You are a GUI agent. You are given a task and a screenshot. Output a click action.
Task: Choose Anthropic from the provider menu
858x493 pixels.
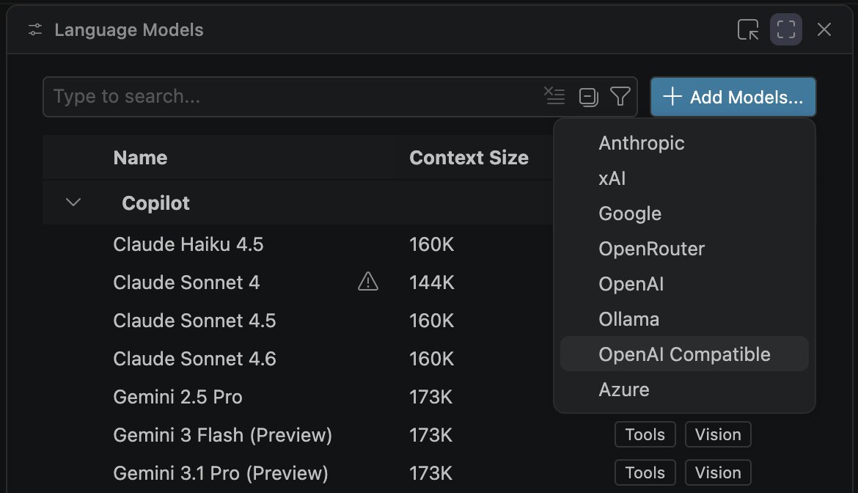(684, 143)
